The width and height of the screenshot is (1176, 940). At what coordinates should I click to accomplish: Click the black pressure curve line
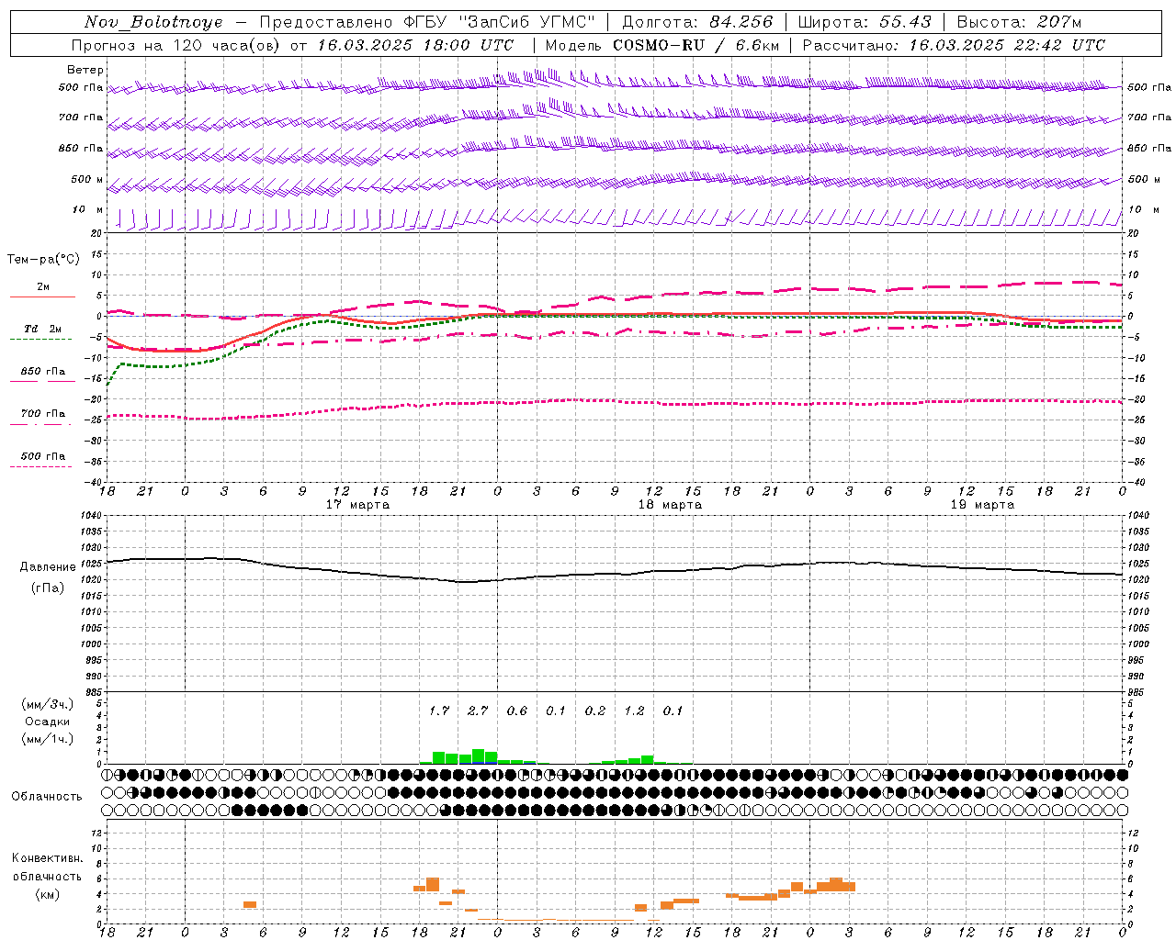point(615,575)
